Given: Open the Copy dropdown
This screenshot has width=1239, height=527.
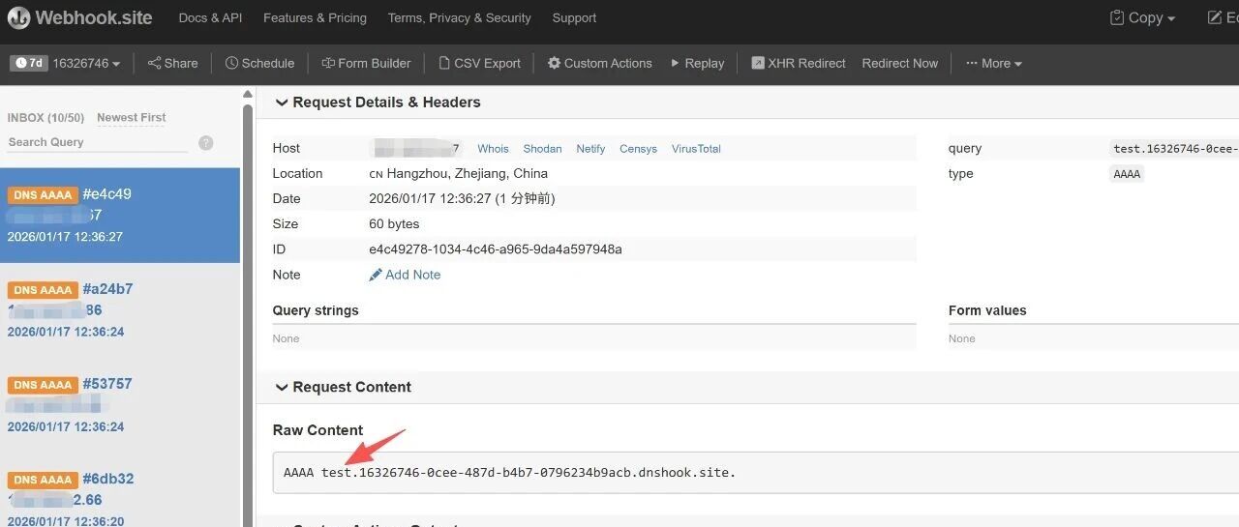Looking at the screenshot, I should (x=1142, y=17).
